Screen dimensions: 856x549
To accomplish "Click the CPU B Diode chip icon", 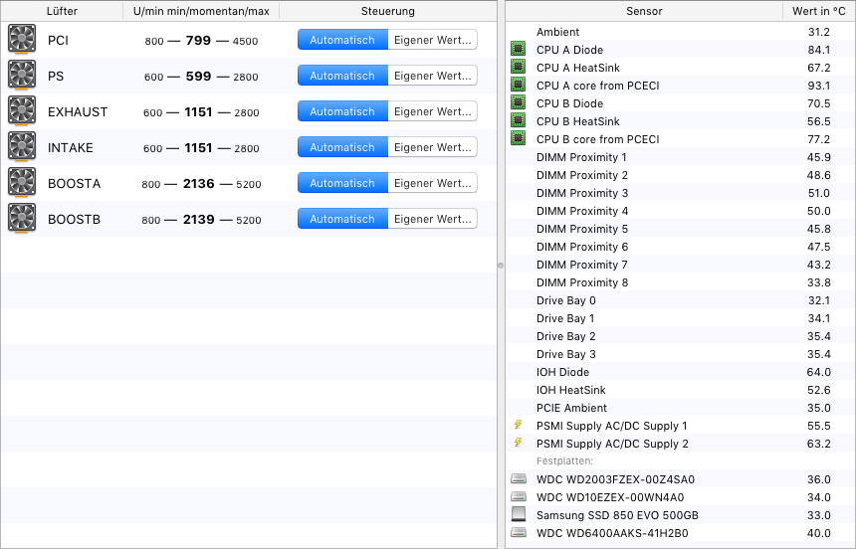I will click(518, 103).
